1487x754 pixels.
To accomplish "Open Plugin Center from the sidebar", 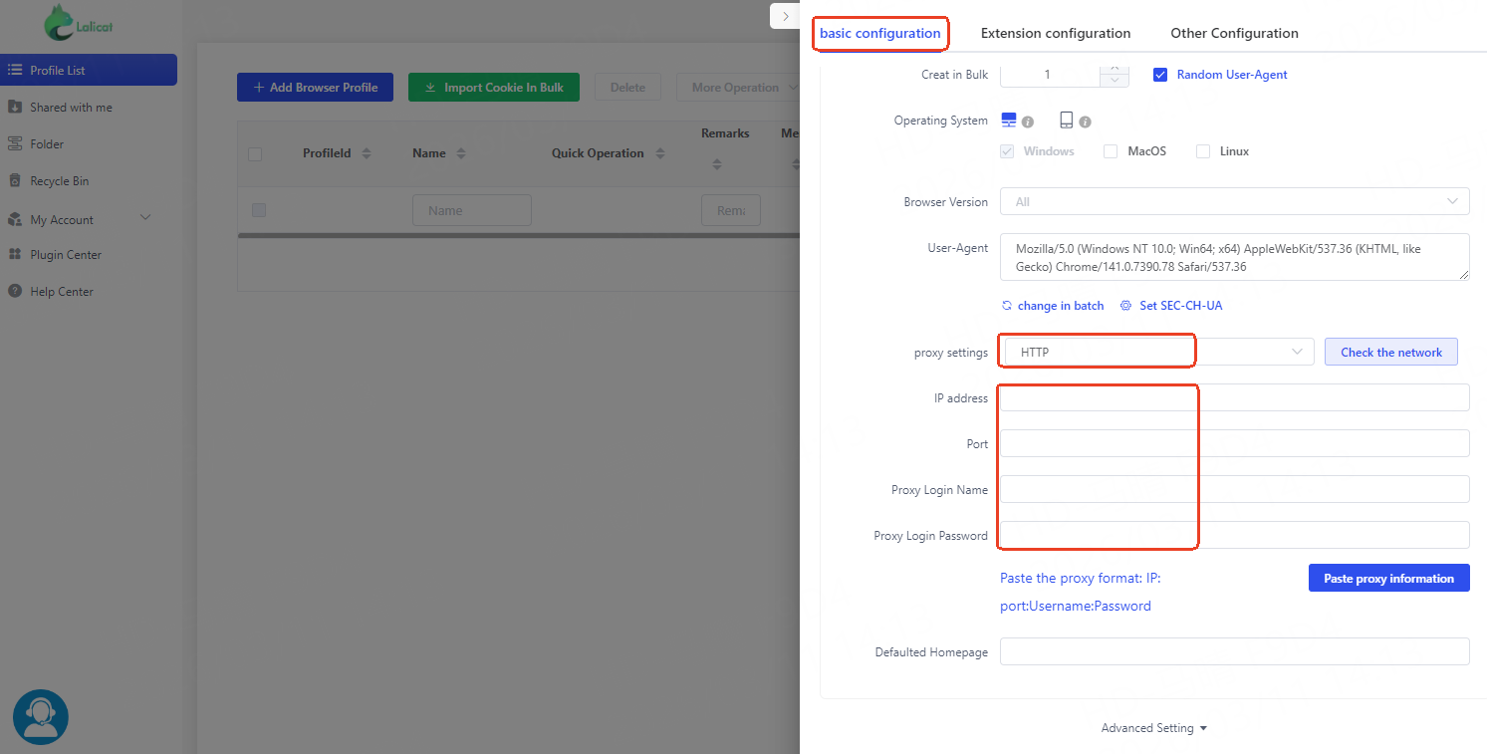I will (66, 255).
